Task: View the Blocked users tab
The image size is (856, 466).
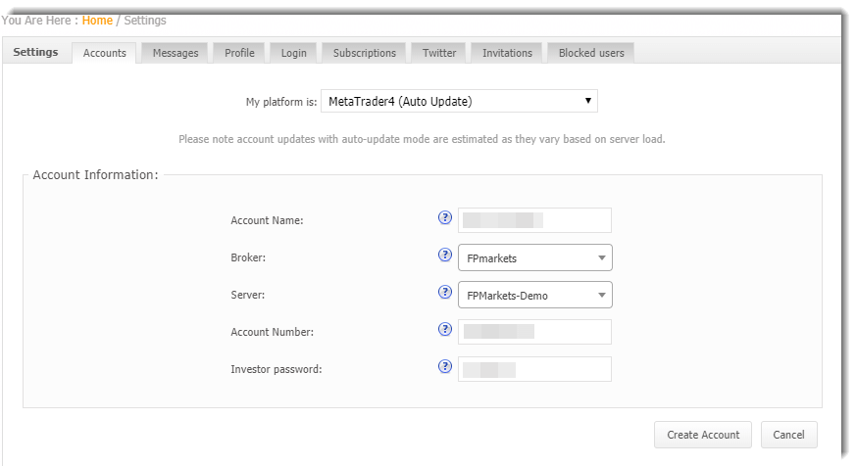Action: click(x=591, y=53)
